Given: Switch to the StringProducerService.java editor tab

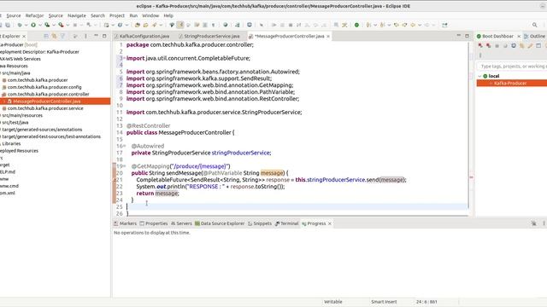Looking at the screenshot, I should click(x=209, y=36).
